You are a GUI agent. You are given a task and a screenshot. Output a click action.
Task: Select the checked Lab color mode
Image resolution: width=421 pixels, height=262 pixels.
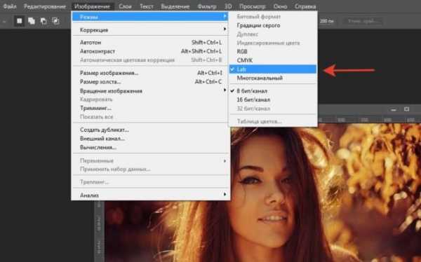tap(273, 69)
